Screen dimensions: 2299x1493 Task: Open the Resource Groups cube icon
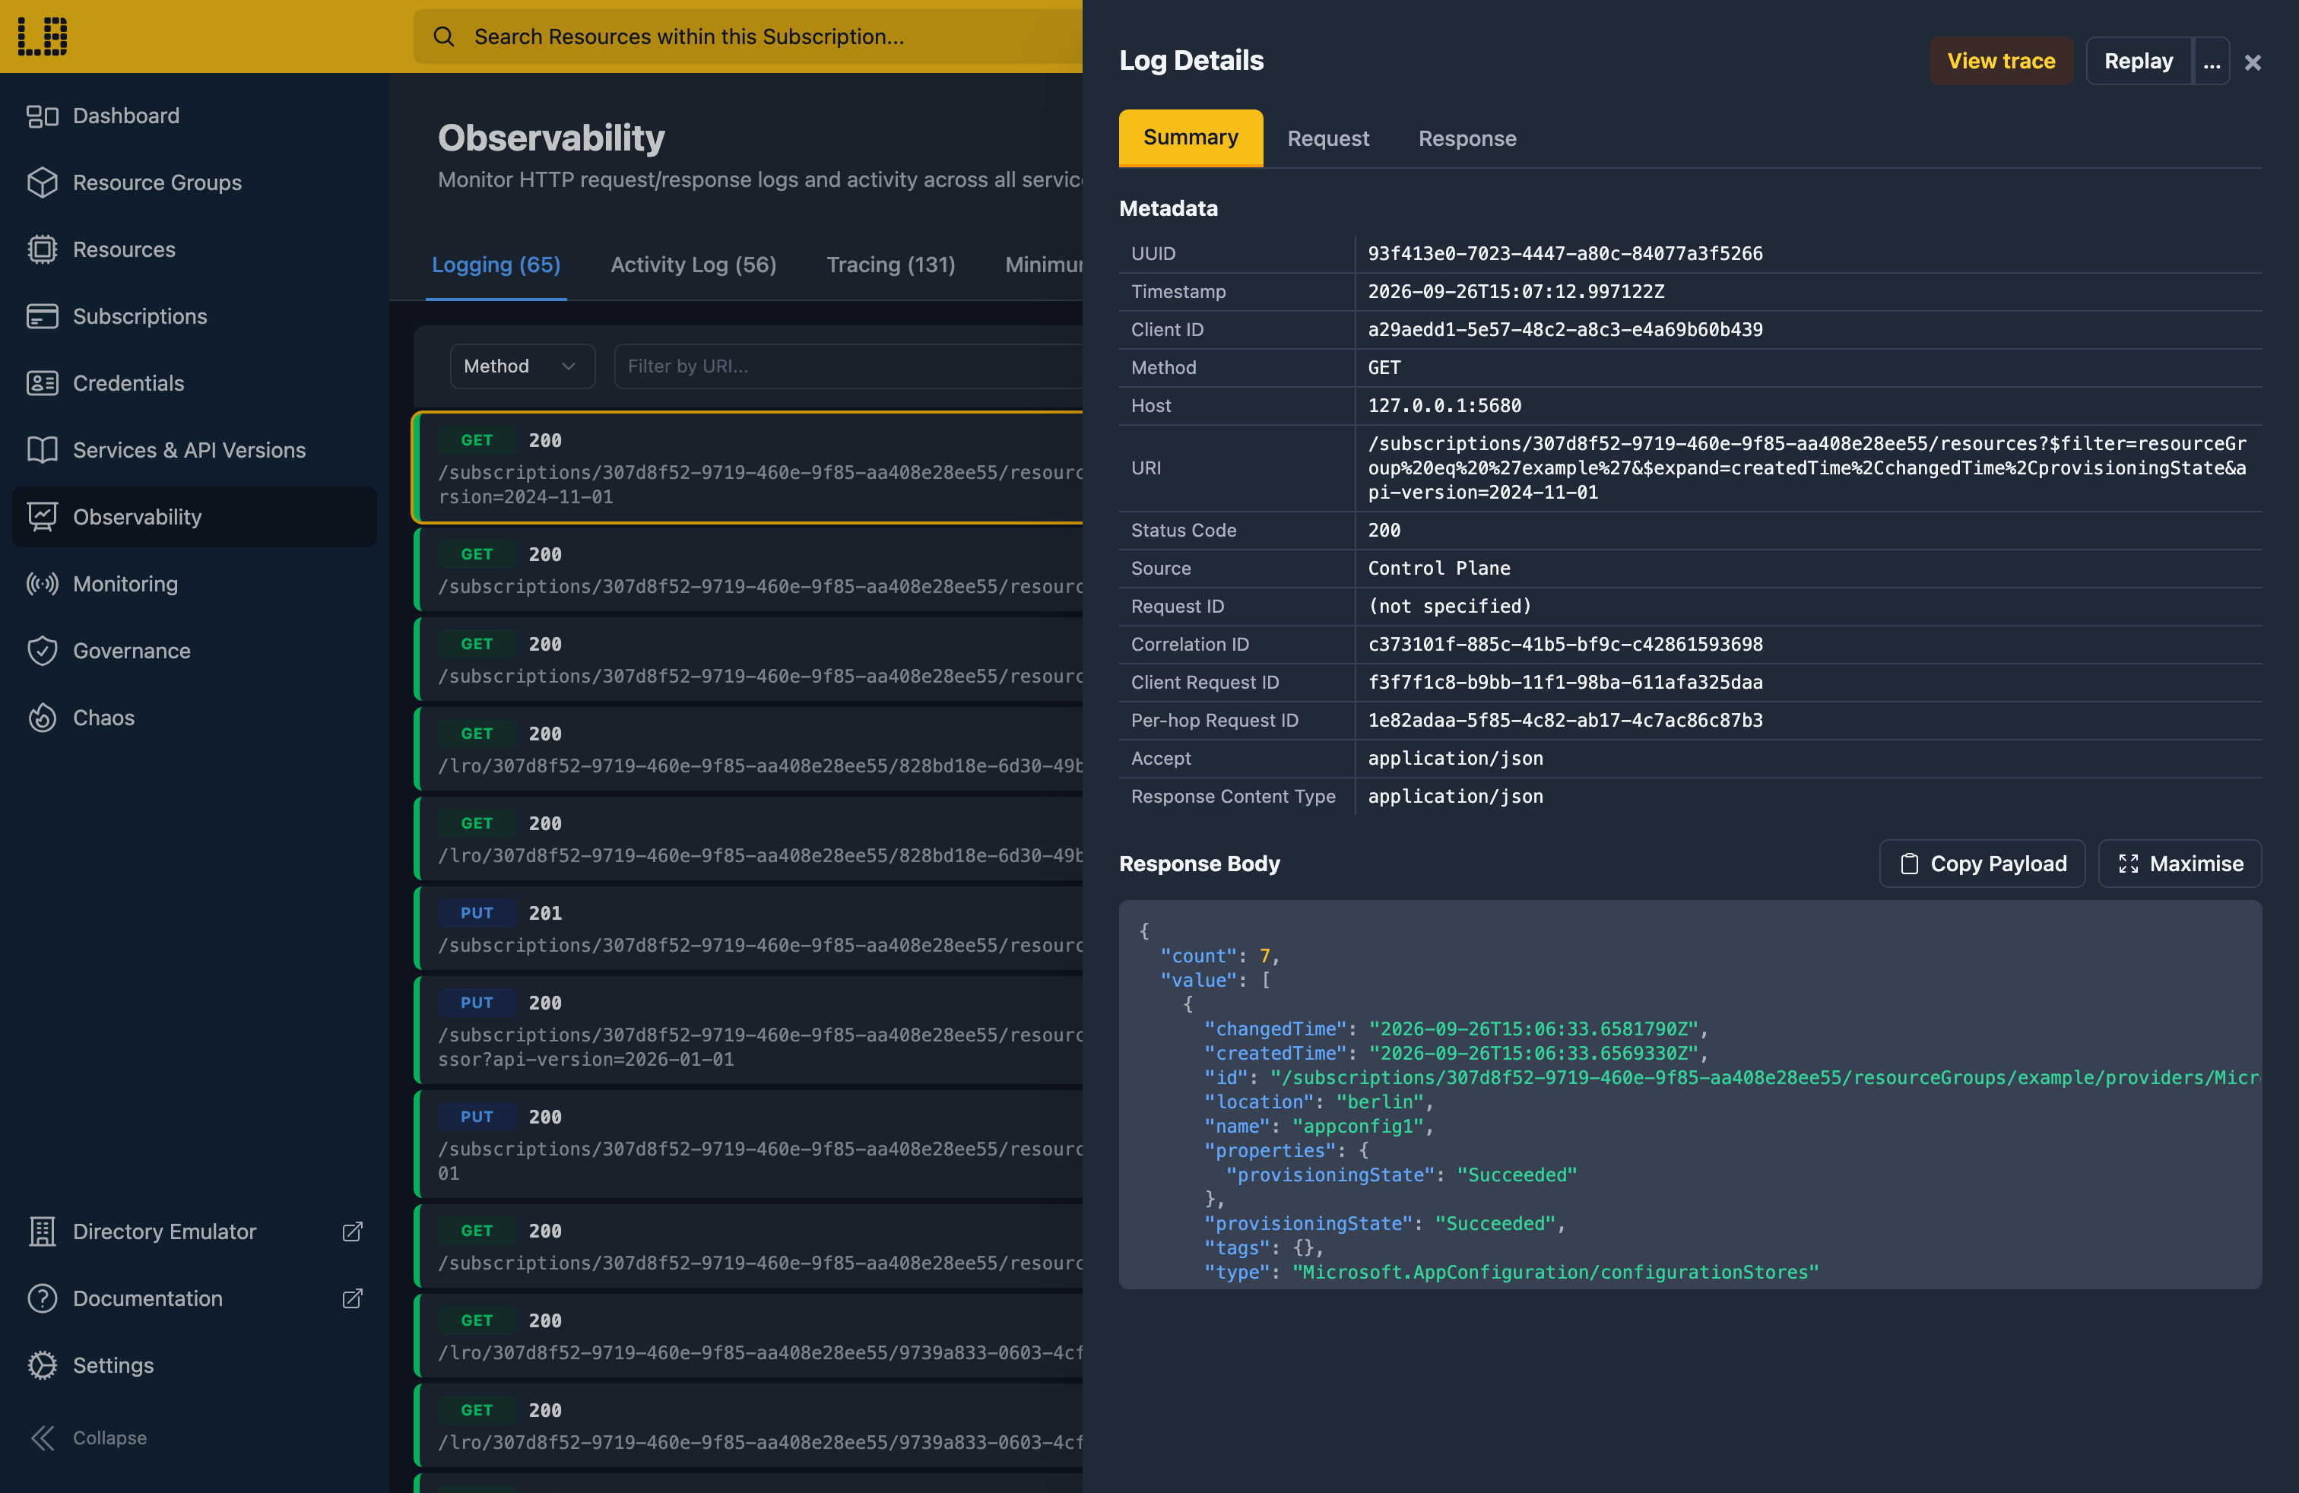click(x=43, y=182)
